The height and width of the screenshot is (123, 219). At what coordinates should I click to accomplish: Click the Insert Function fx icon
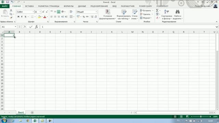point(37,27)
